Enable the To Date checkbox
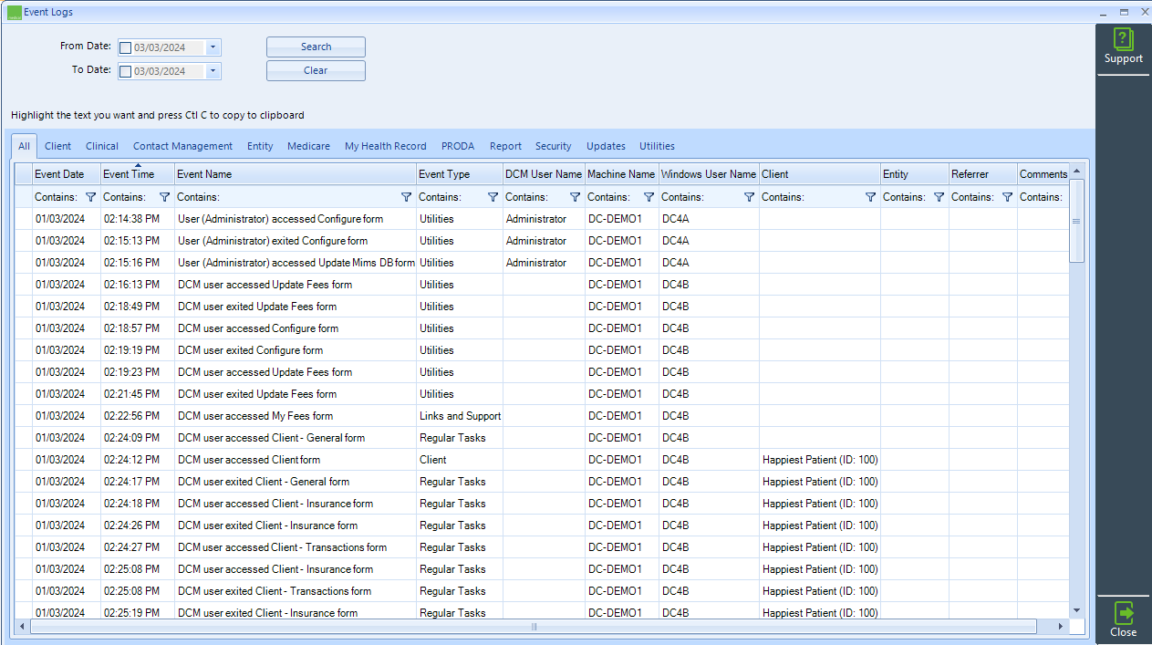The height and width of the screenshot is (645, 1152). click(126, 70)
